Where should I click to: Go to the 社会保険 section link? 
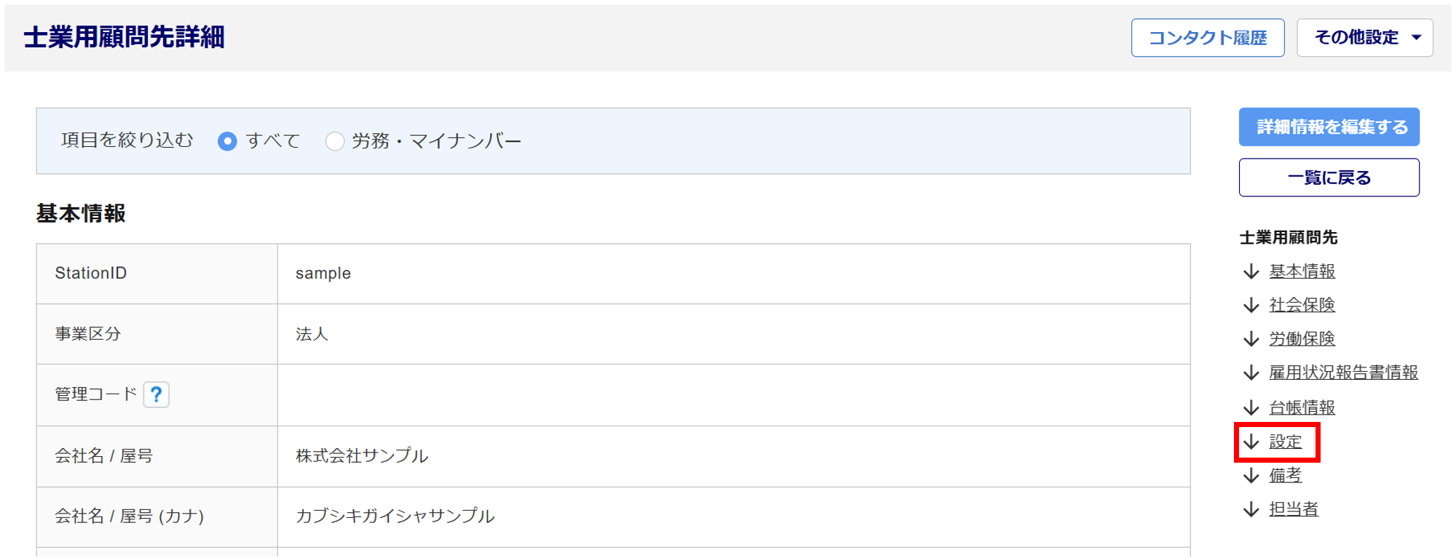pyautogui.click(x=1302, y=305)
